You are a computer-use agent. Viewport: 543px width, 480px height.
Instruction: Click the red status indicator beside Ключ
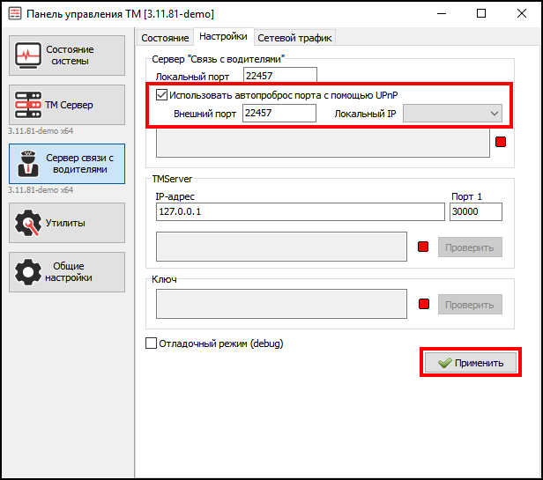click(422, 304)
